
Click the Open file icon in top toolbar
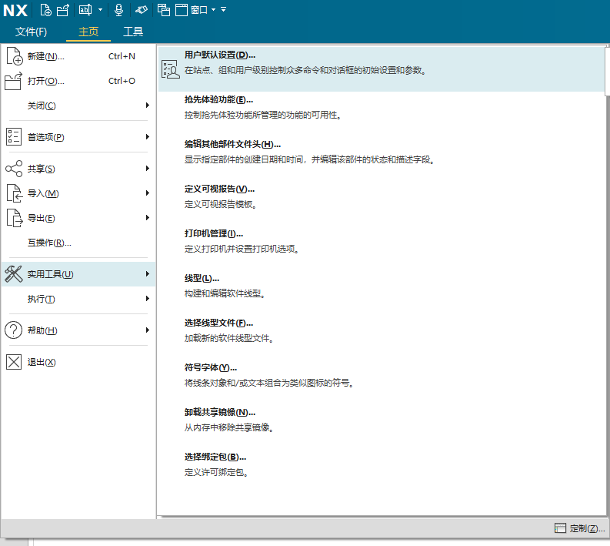point(63,10)
